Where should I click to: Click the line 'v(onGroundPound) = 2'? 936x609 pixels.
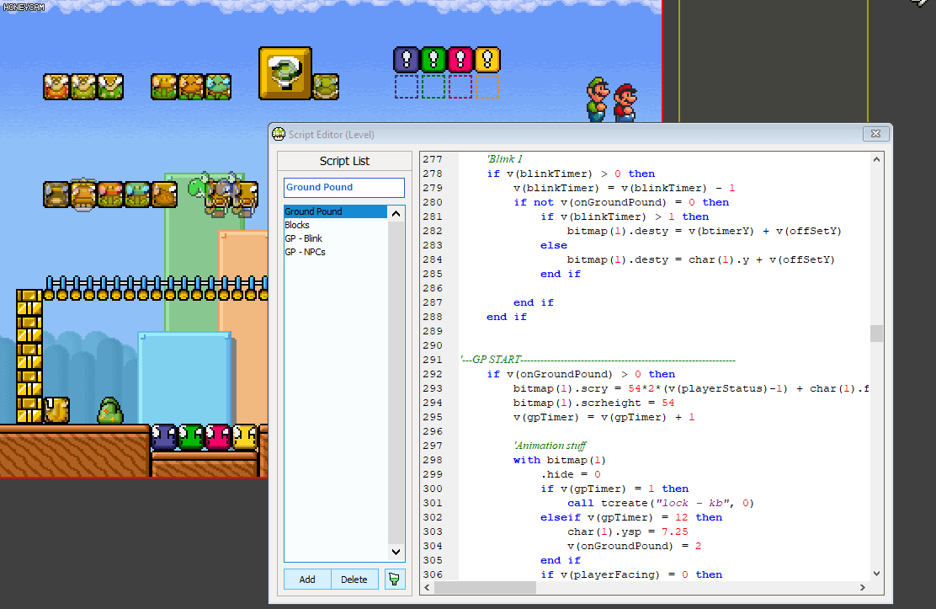click(x=634, y=546)
